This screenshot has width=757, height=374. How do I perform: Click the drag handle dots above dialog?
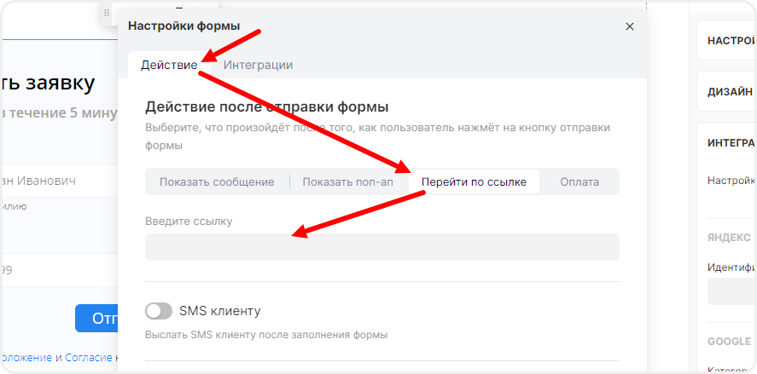pos(107,13)
